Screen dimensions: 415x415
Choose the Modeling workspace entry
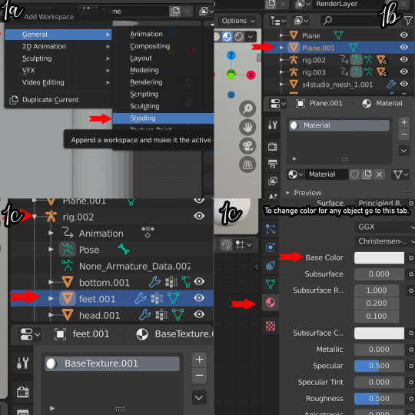click(163, 70)
